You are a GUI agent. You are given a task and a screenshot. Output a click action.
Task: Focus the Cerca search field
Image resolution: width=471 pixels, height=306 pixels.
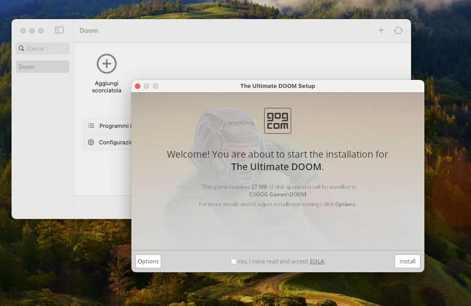(x=43, y=48)
